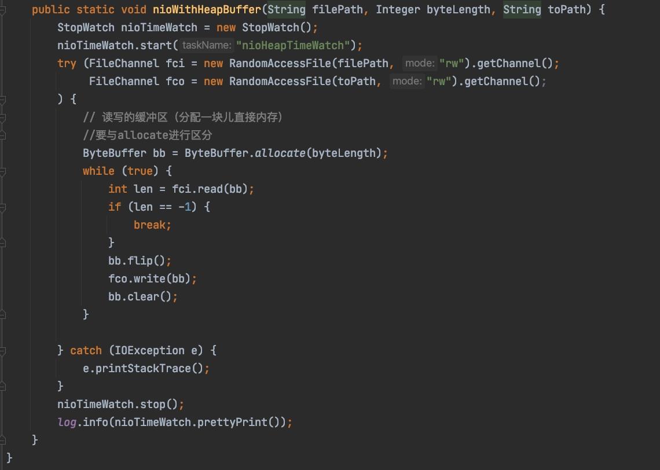This screenshot has height=470, width=660.
Task: Click RandomAccessFile on the toPath line
Action: [x=280, y=81]
